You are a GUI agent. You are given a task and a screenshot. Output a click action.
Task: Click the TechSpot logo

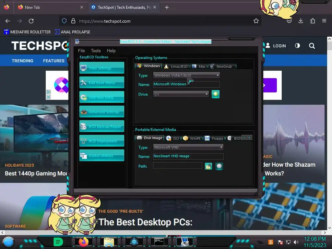(x=40, y=45)
